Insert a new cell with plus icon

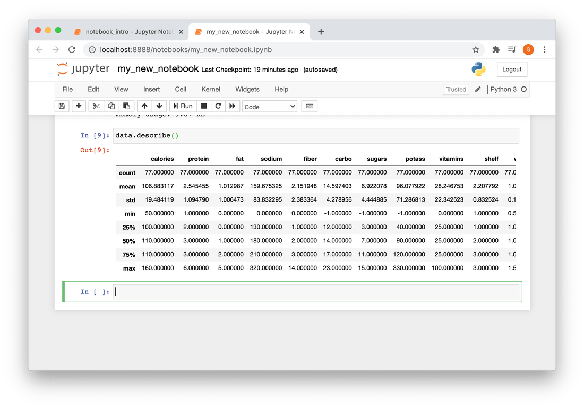point(78,106)
